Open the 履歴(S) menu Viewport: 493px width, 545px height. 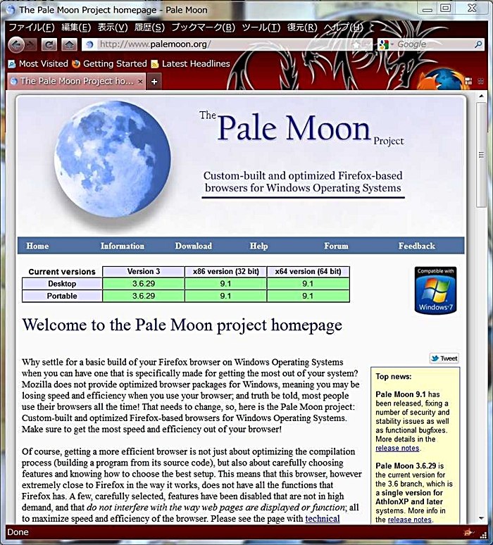click(x=149, y=27)
